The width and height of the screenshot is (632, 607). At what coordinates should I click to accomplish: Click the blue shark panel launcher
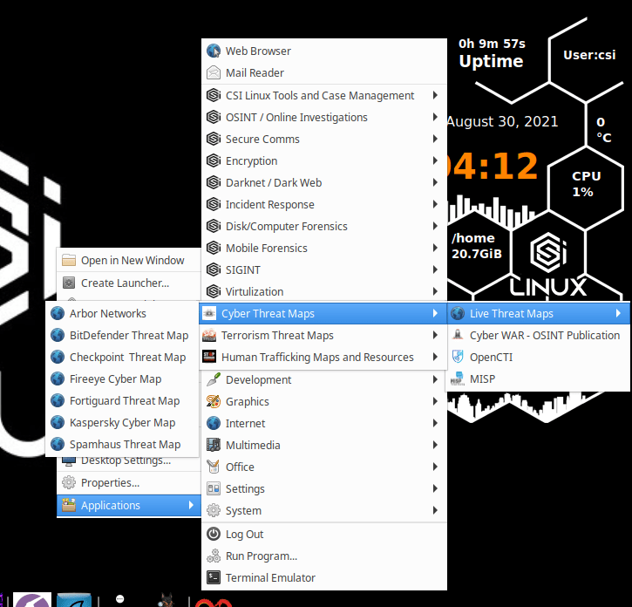click(x=74, y=600)
